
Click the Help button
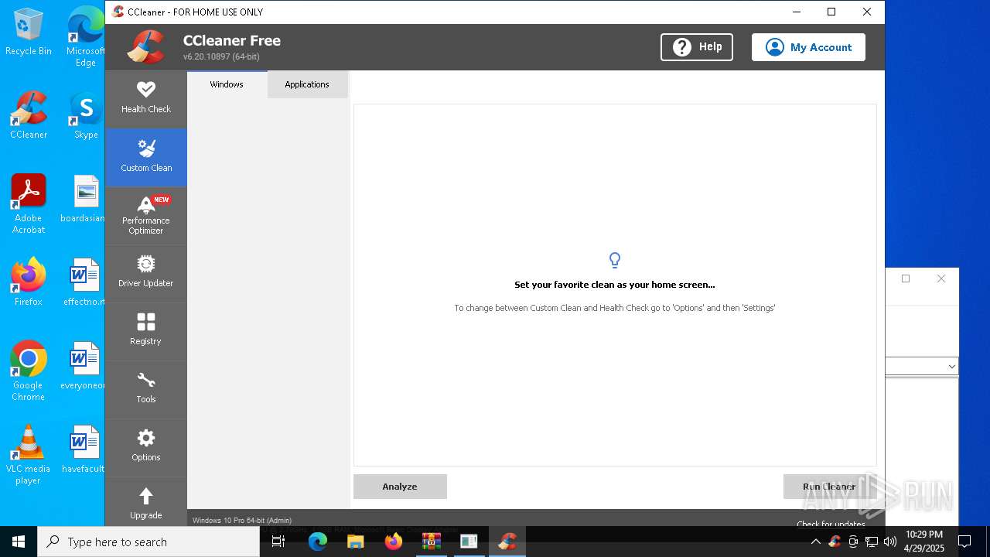click(697, 47)
